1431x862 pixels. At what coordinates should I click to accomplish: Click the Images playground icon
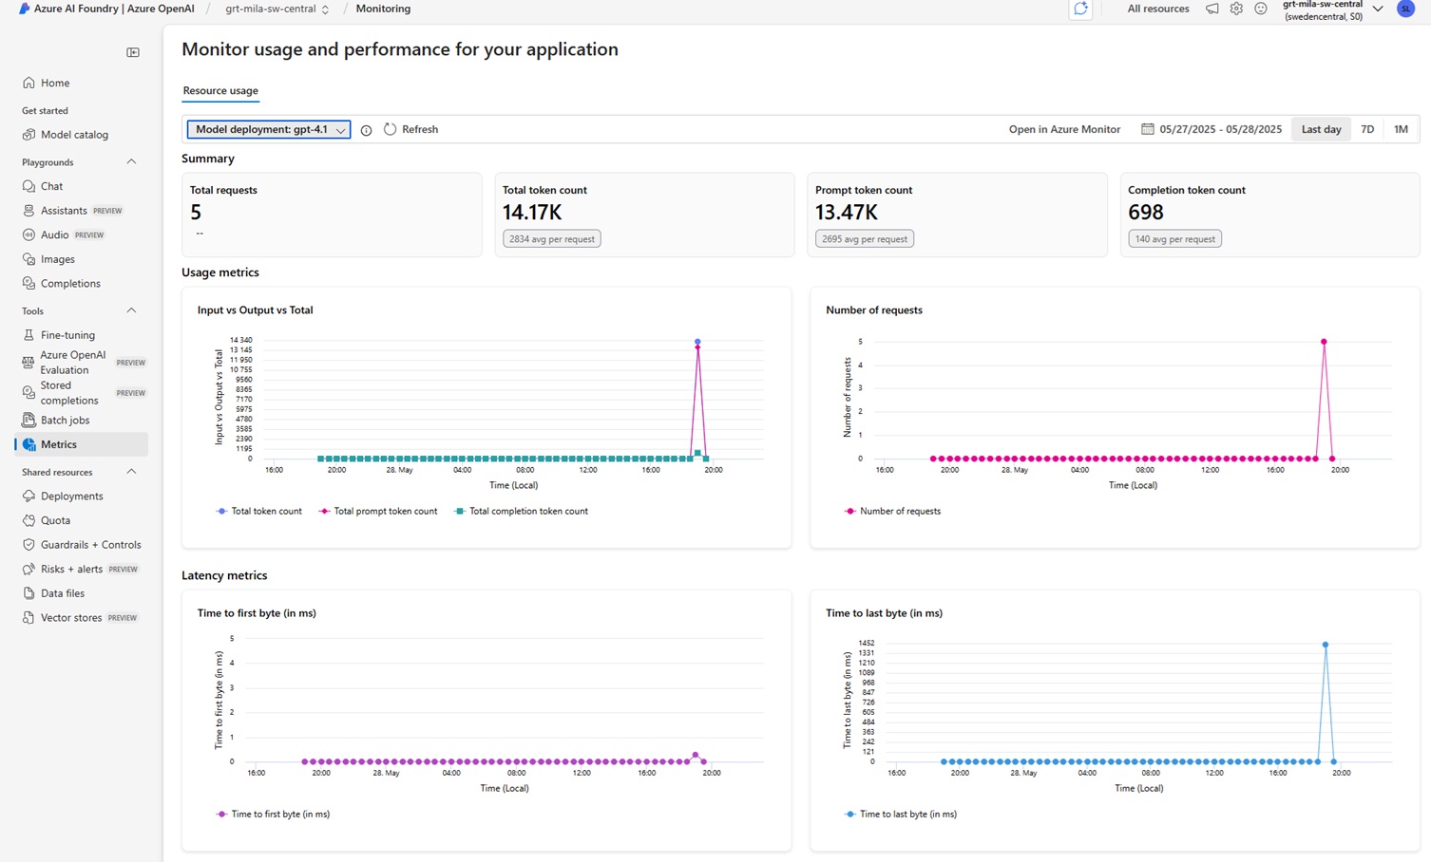29,259
